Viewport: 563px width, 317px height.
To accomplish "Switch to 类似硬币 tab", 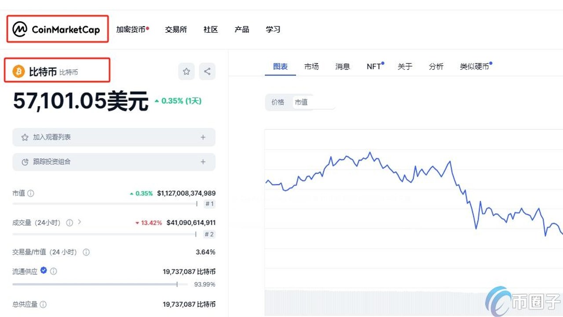I will 475,66.
